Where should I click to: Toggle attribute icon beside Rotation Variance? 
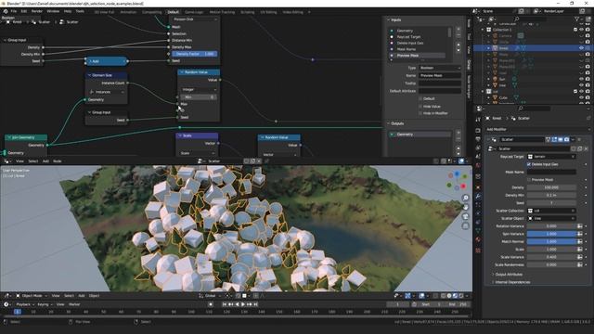click(579, 226)
